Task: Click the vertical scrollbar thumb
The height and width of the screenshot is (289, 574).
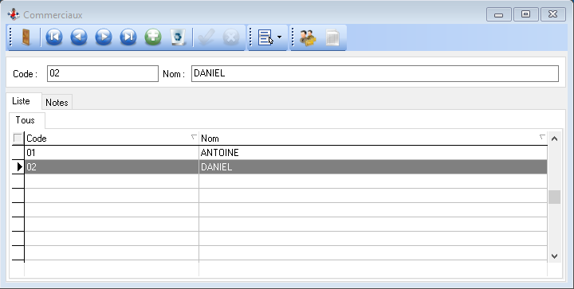Action: tap(554, 197)
